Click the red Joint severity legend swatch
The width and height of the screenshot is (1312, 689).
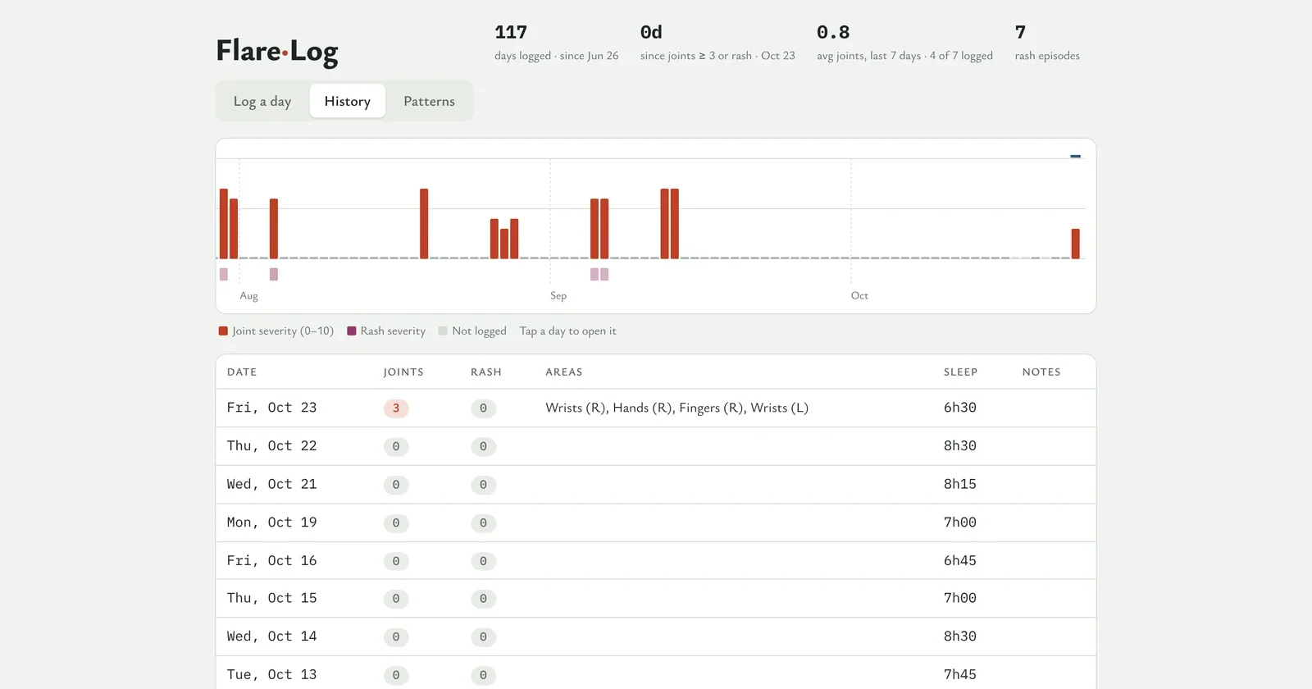click(x=223, y=331)
